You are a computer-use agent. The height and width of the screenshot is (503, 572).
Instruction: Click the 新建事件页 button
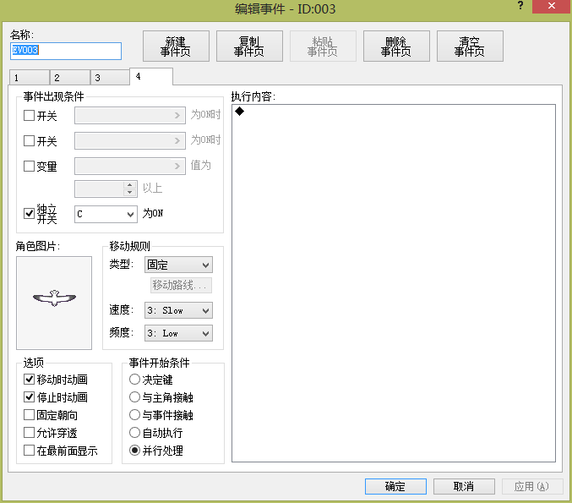(176, 46)
